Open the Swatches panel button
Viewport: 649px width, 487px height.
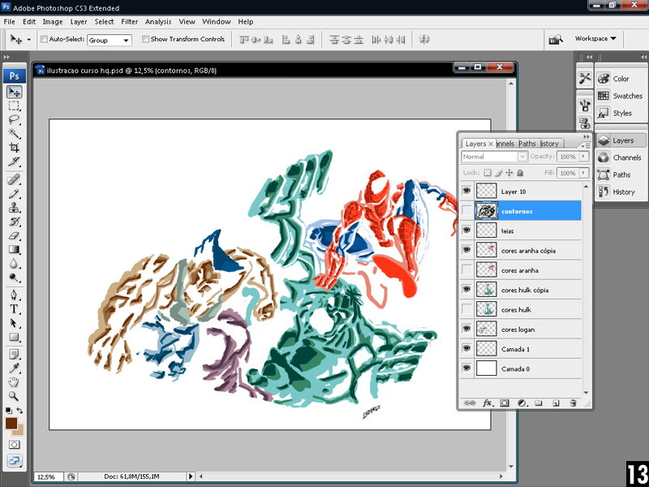point(621,96)
